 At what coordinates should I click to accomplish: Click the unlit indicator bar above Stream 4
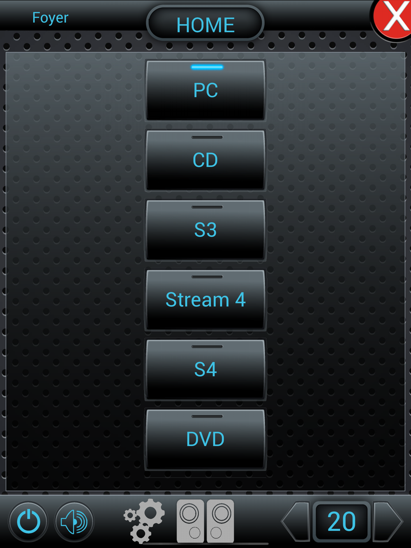coord(207,276)
